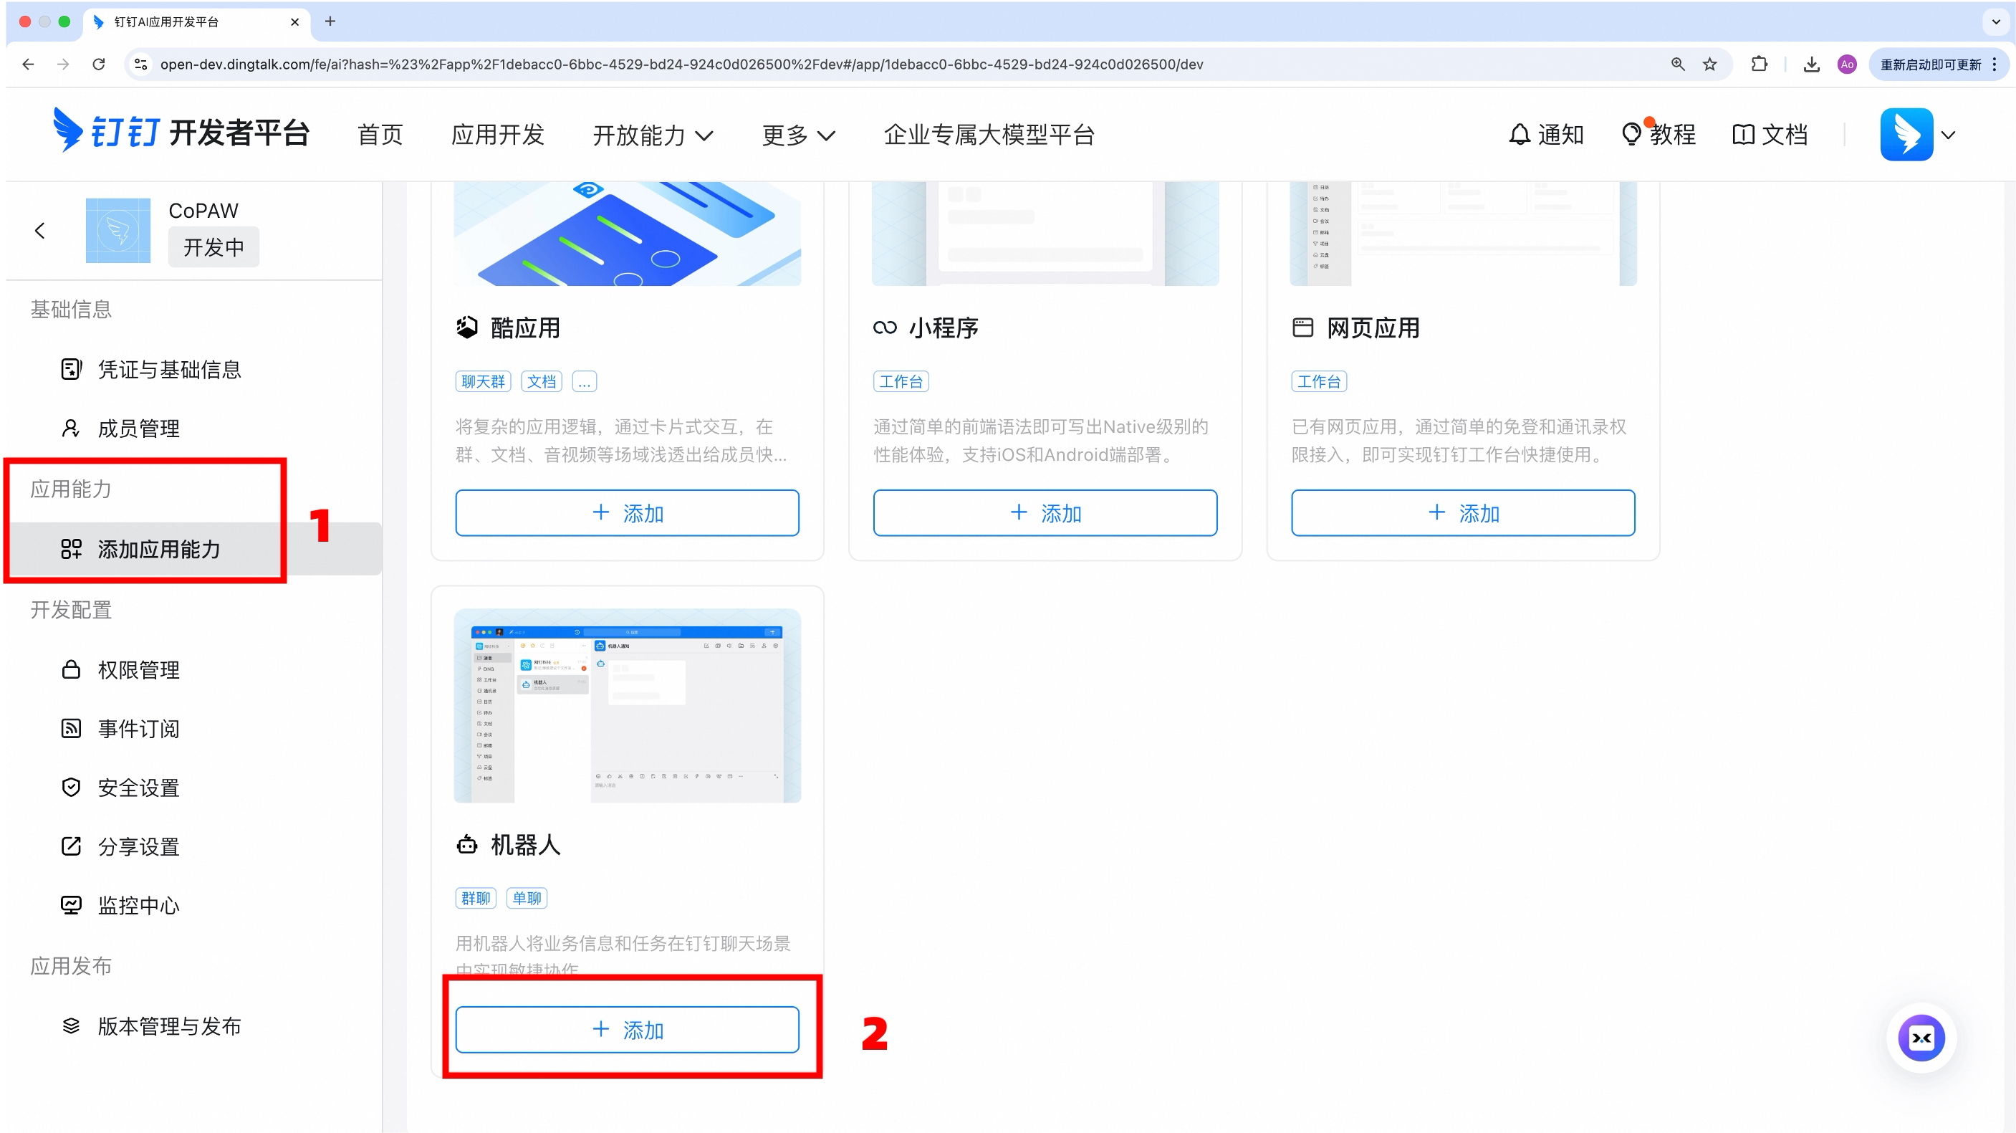Go to 应用开发 in top navigation
The image size is (2016, 1133).
[x=498, y=135]
